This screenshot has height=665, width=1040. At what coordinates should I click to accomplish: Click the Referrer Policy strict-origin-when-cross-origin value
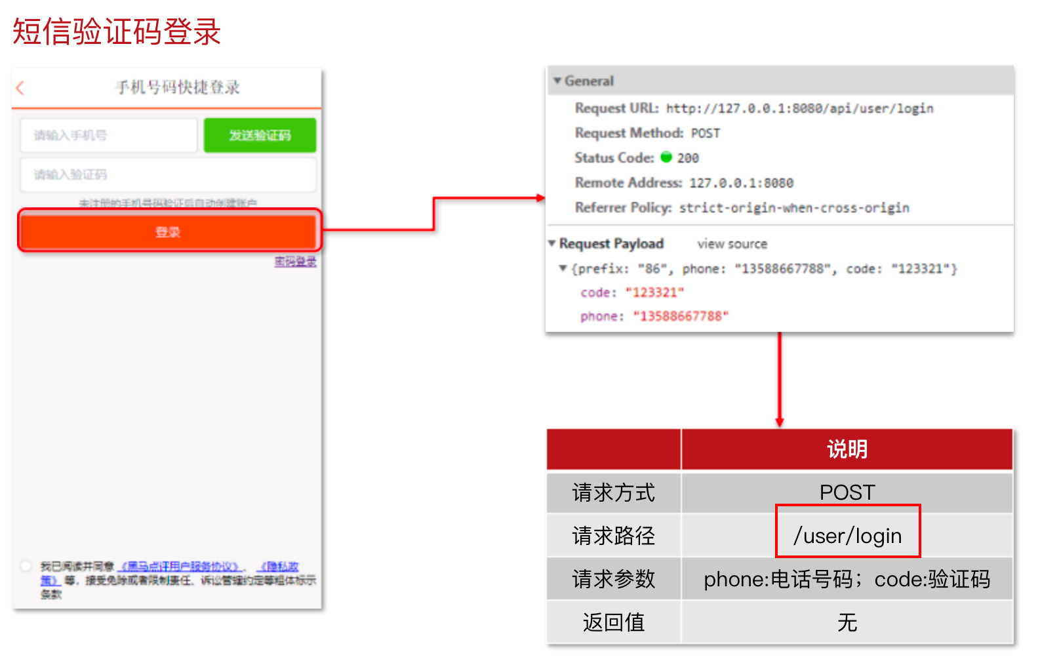tap(794, 208)
